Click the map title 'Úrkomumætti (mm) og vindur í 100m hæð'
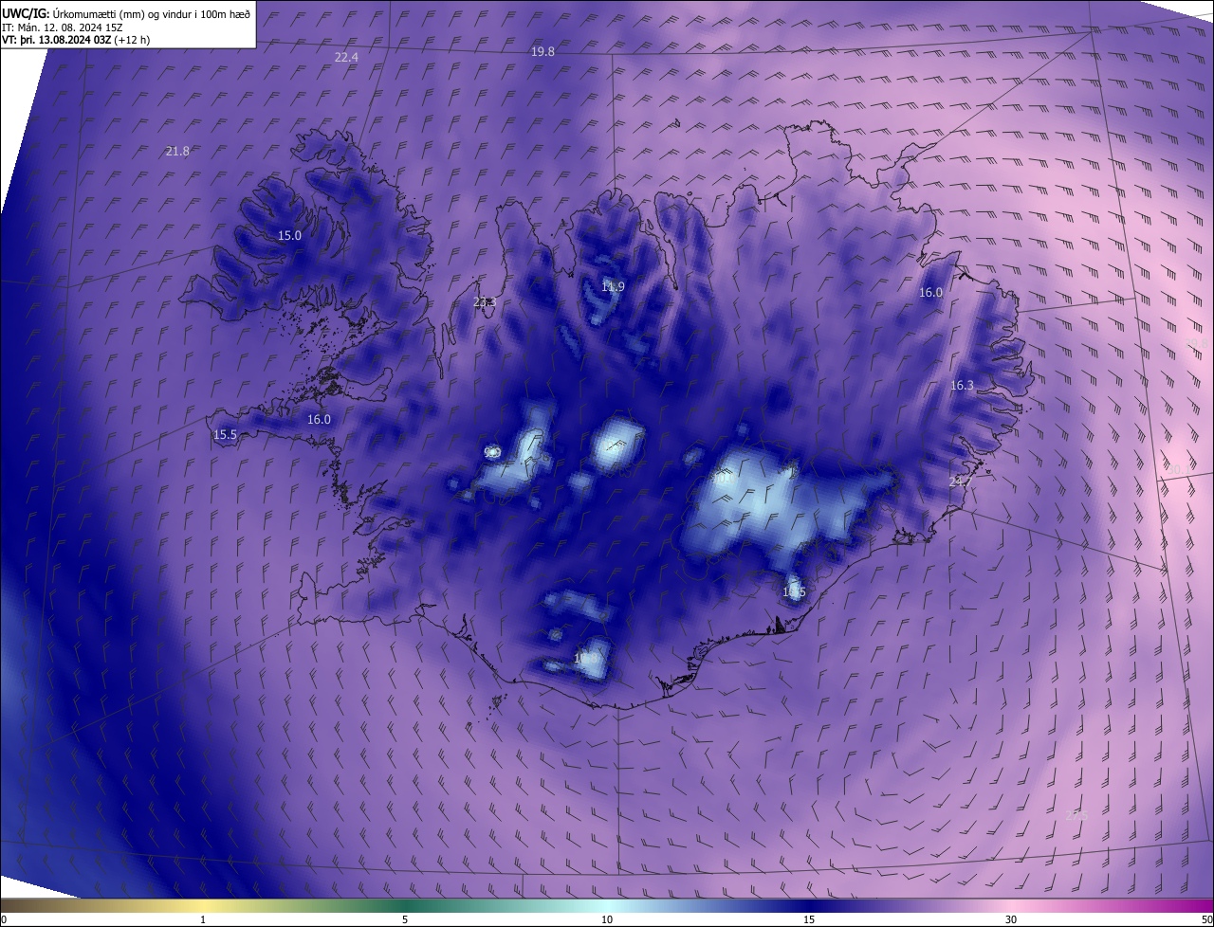 (152, 14)
